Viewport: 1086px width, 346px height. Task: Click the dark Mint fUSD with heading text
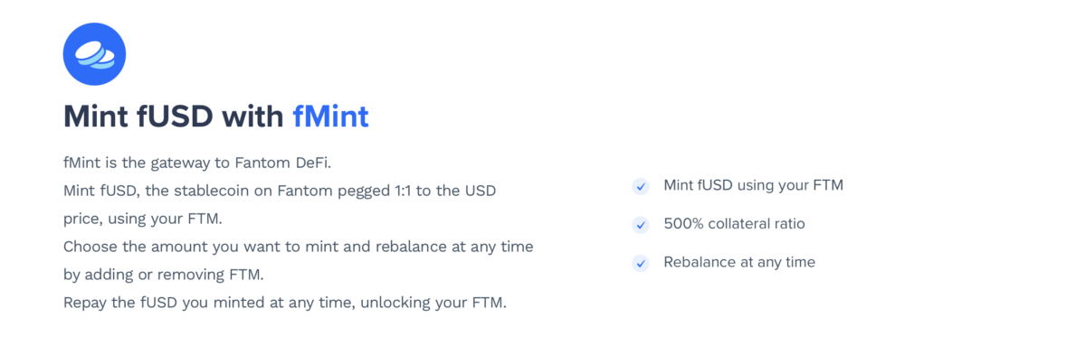[174, 117]
